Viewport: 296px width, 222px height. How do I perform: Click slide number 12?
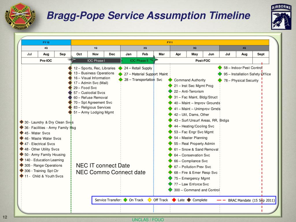(5, 217)
